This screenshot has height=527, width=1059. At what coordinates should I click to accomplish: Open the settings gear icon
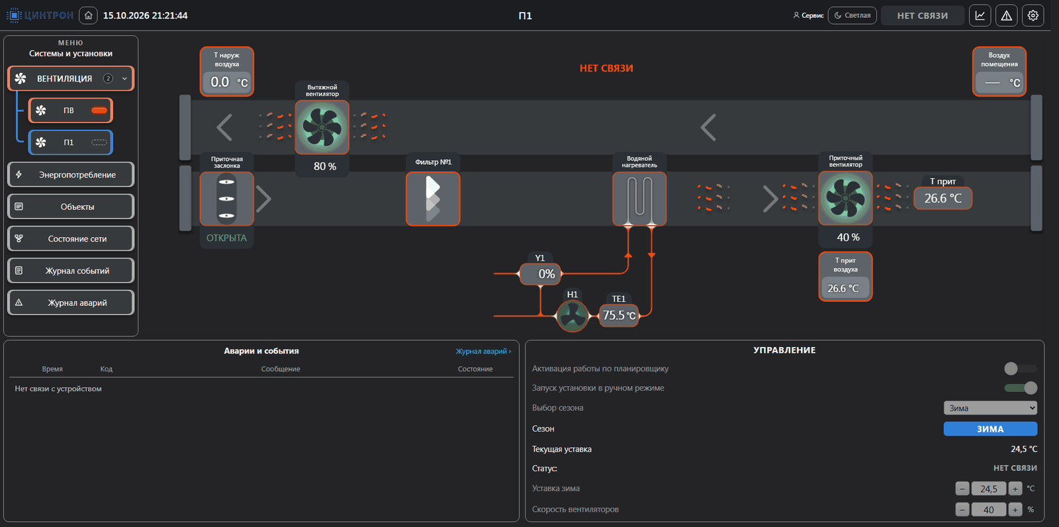tap(1033, 15)
